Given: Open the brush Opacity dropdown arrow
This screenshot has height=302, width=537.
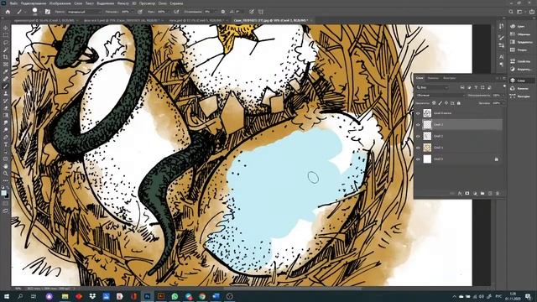Looking at the screenshot, I should [x=133, y=12].
